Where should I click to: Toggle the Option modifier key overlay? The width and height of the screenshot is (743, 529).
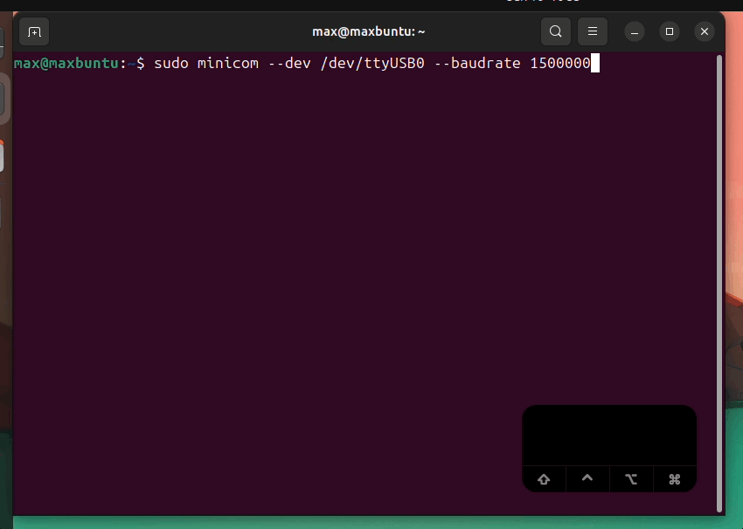[631, 479]
